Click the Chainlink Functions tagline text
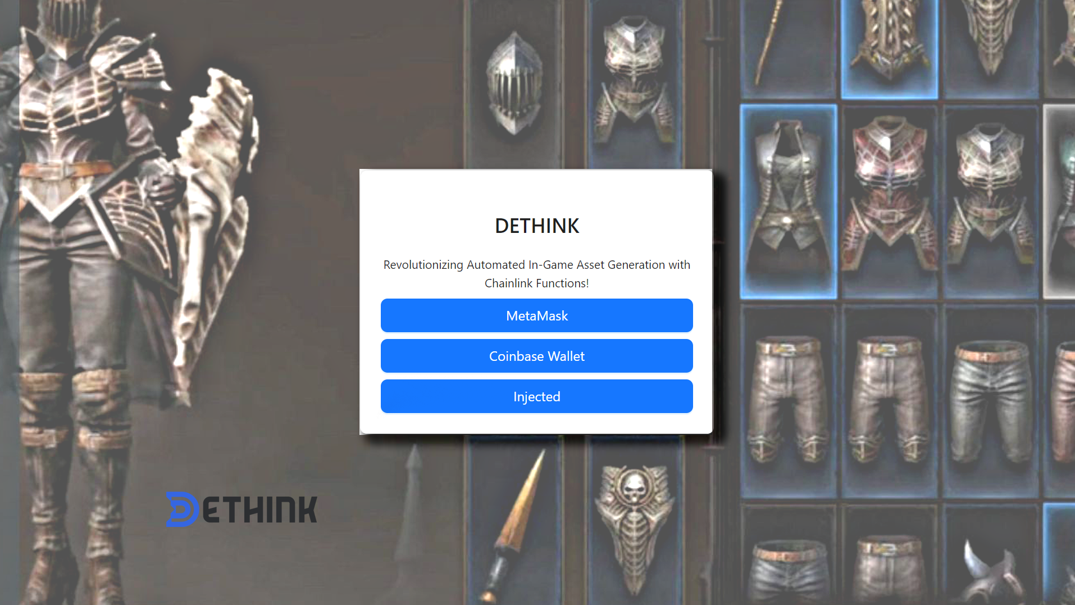This screenshot has height=605, width=1075. tap(536, 274)
